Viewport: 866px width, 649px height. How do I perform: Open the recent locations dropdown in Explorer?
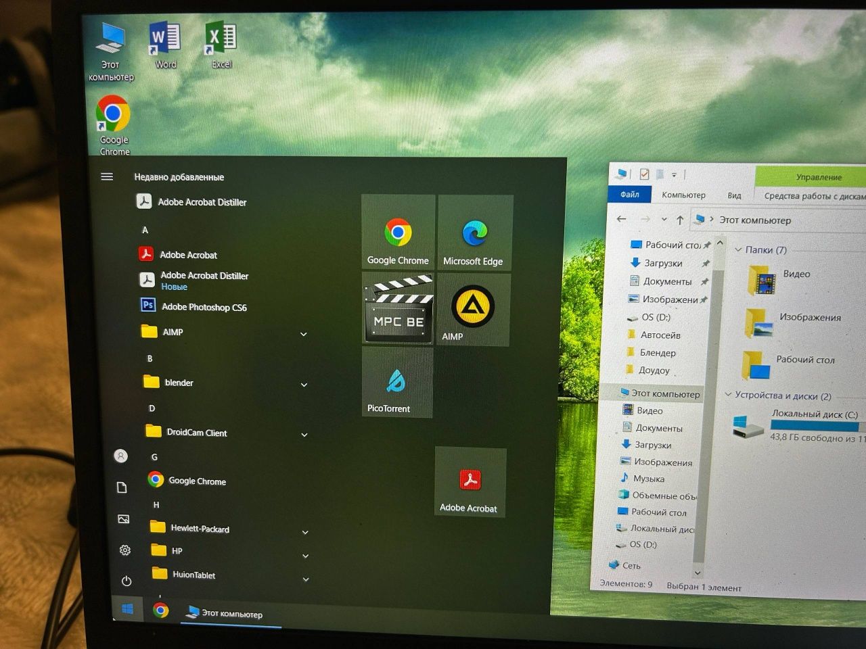pos(664,219)
